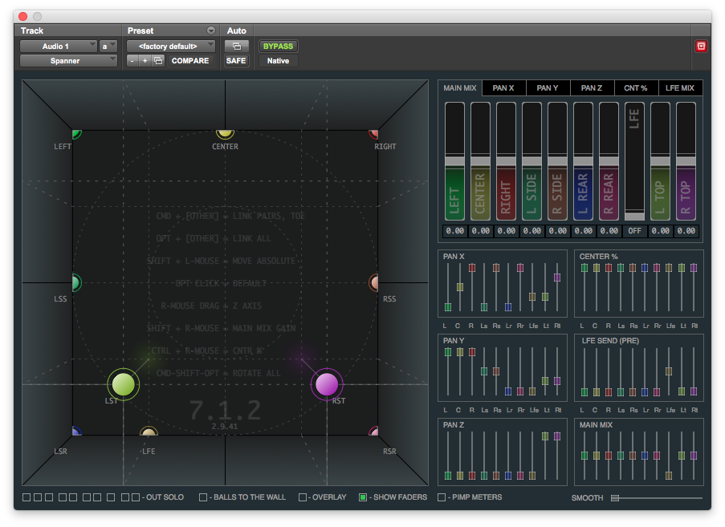This screenshot has width=725, height=527.
Task: Enable the Pimp Meters checkbox
Action: pos(442,497)
